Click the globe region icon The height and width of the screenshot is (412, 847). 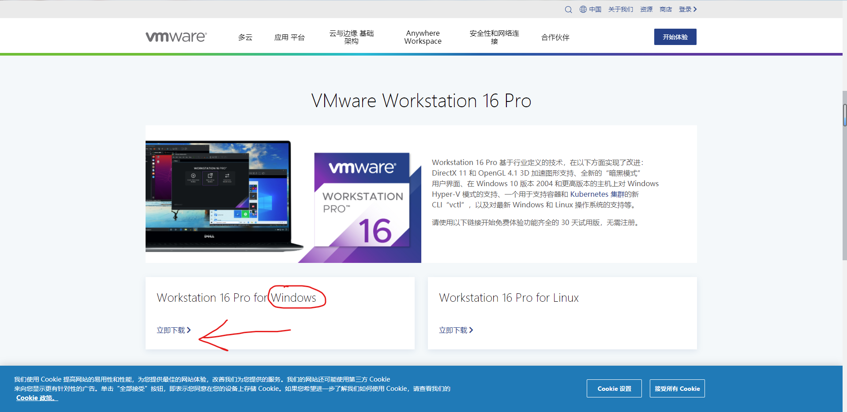[x=583, y=9]
